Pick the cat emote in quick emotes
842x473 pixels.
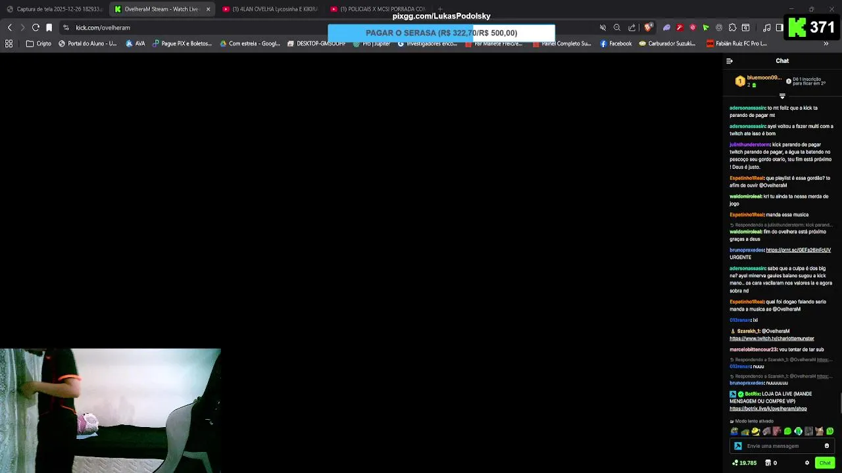(x=819, y=432)
